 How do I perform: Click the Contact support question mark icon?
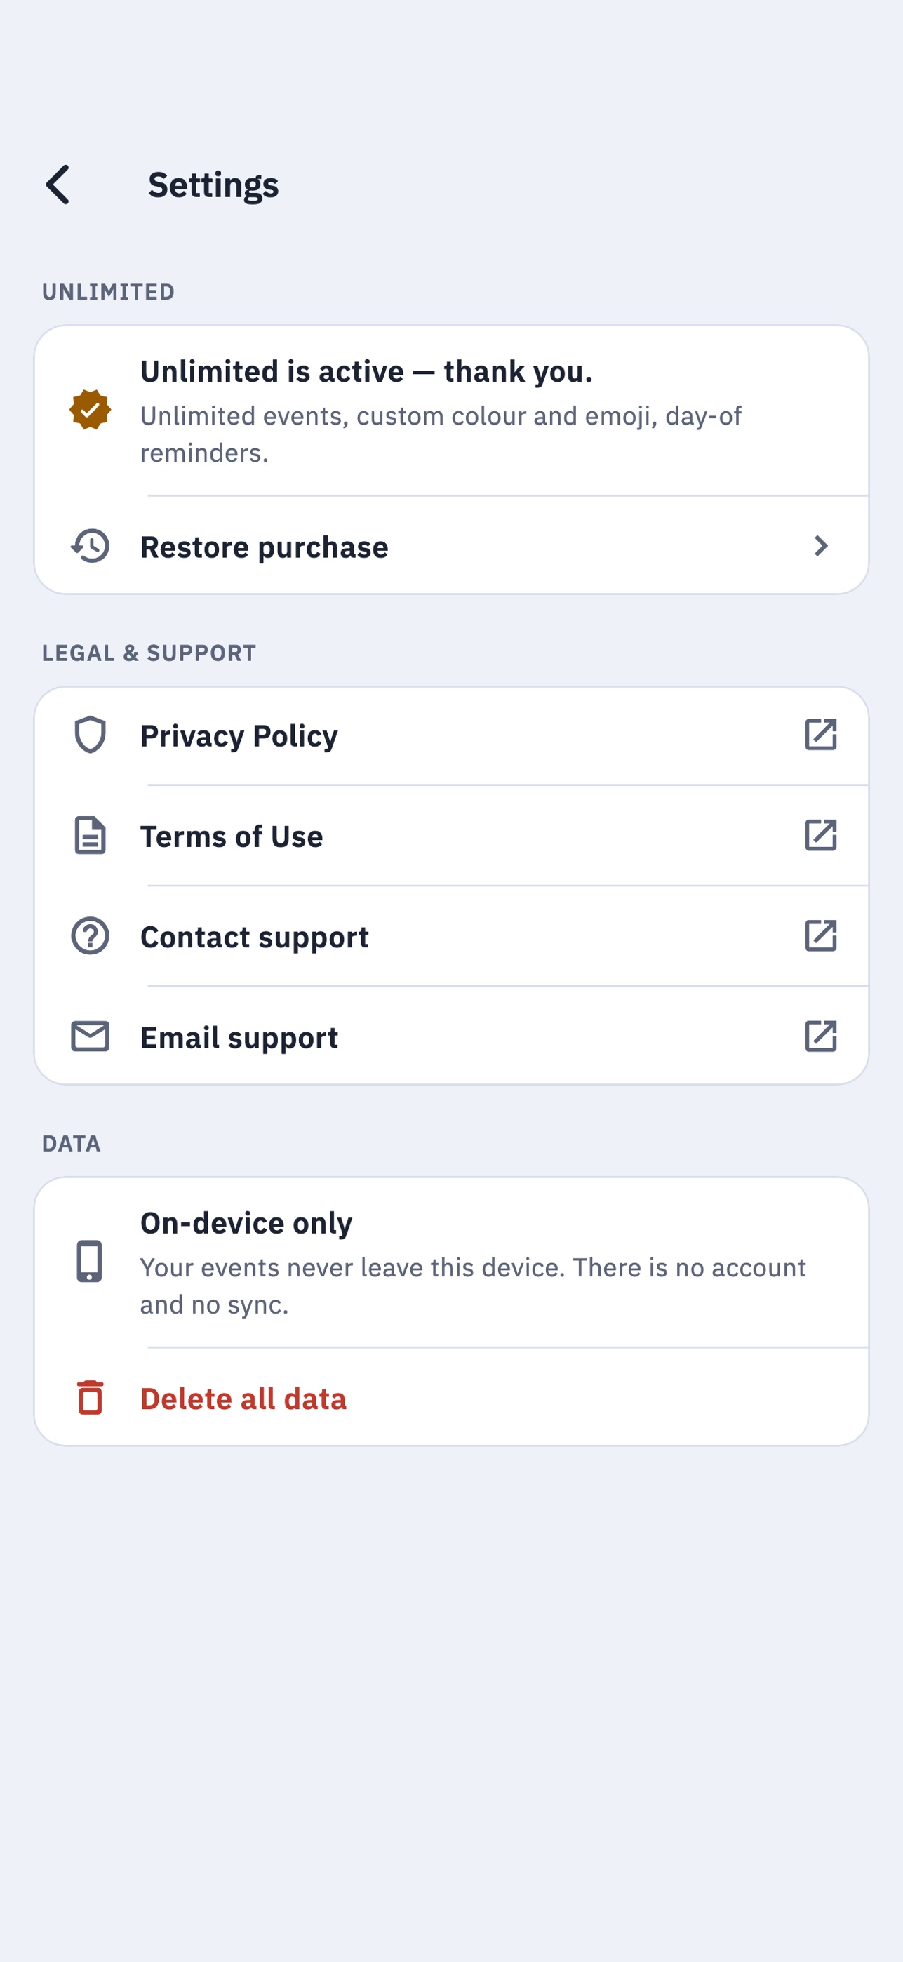click(x=90, y=936)
